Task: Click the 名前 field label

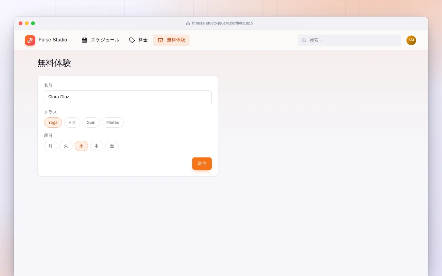Action: 48,85
